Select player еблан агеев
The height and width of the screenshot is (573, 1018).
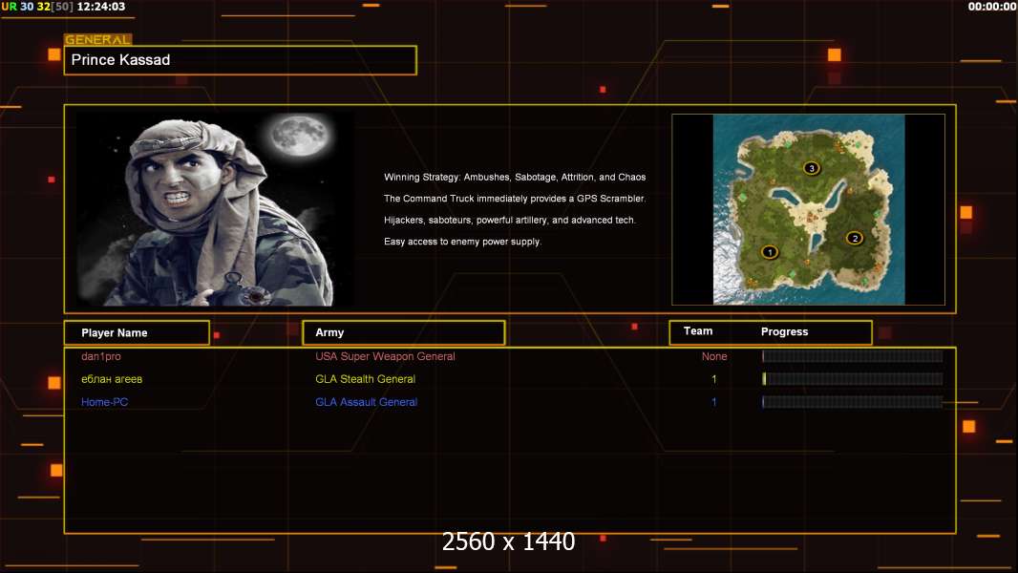[112, 379]
